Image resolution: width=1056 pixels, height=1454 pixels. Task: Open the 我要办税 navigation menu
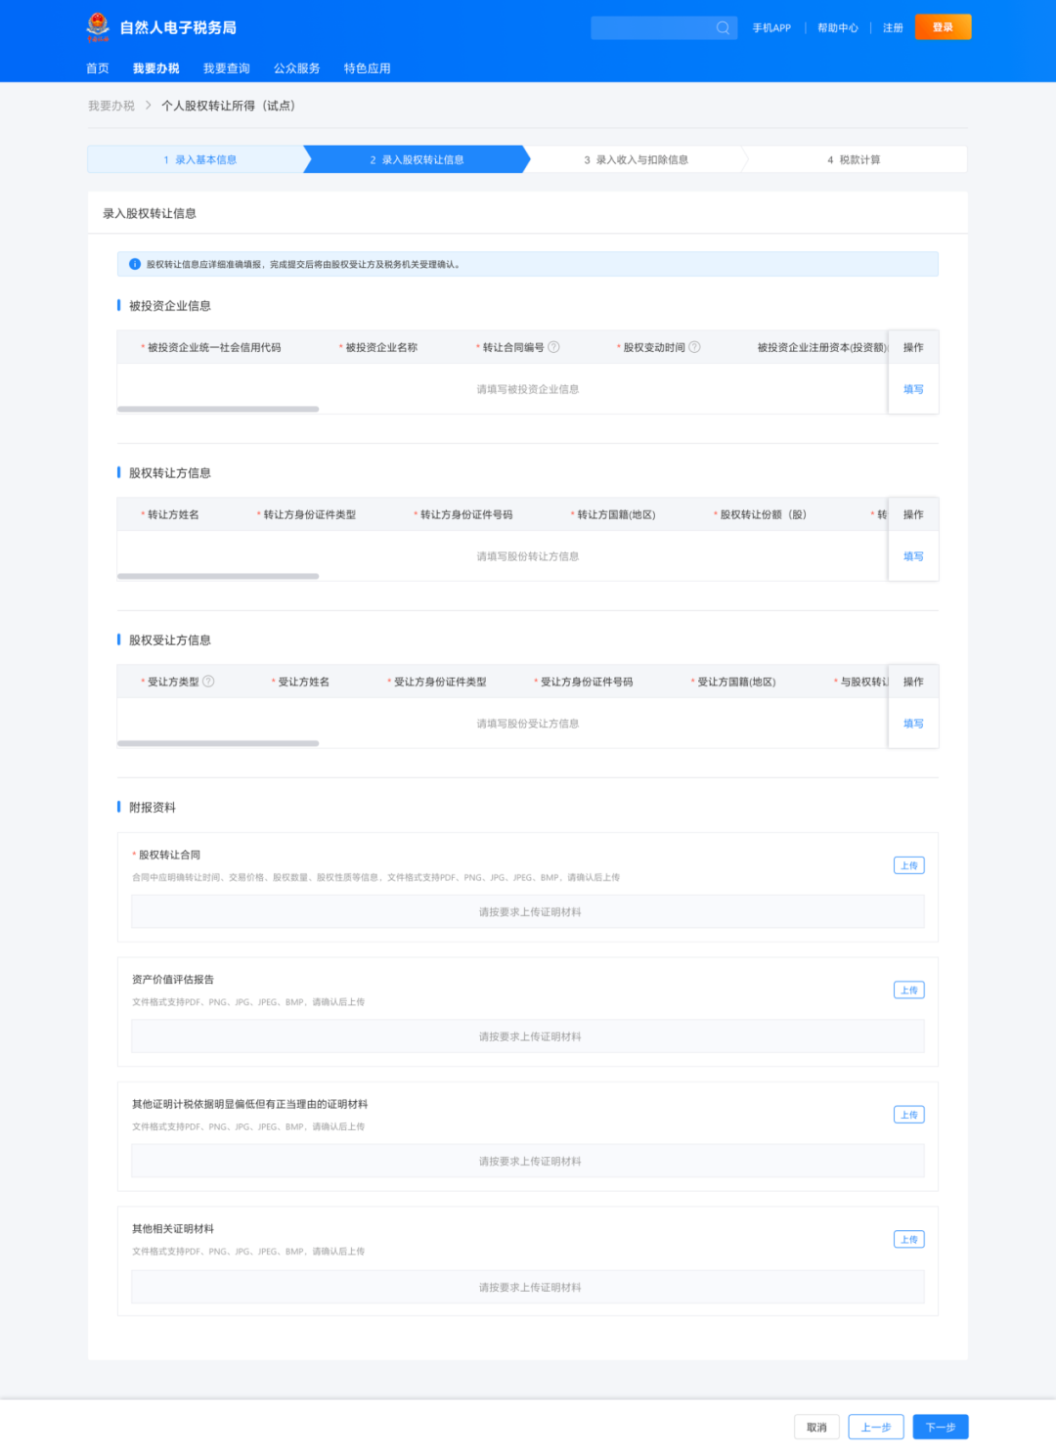156,68
